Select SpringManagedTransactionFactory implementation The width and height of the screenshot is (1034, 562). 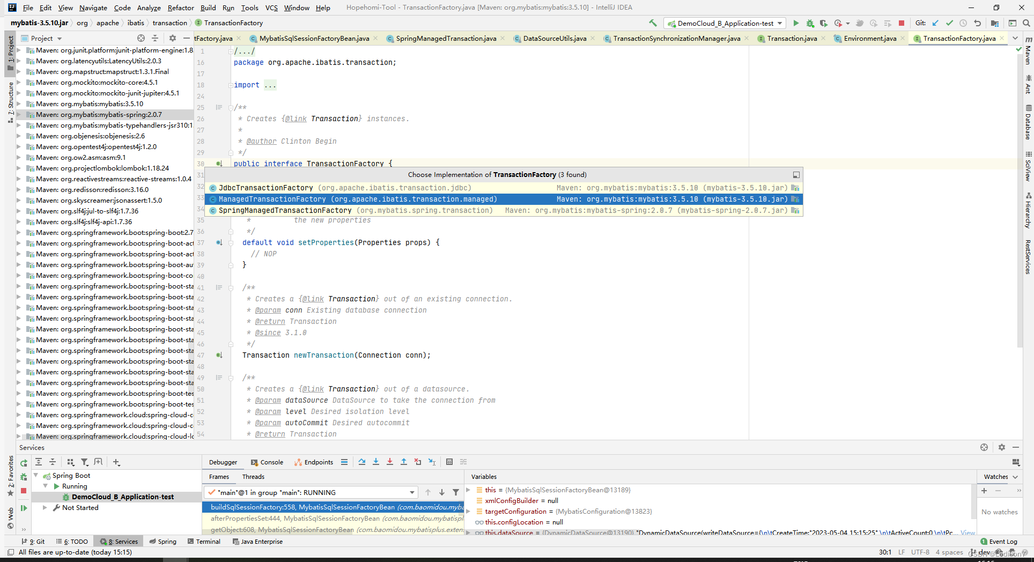point(504,210)
